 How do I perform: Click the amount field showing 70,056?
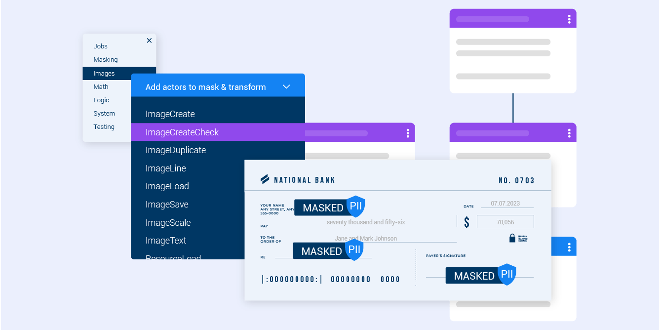click(x=505, y=221)
